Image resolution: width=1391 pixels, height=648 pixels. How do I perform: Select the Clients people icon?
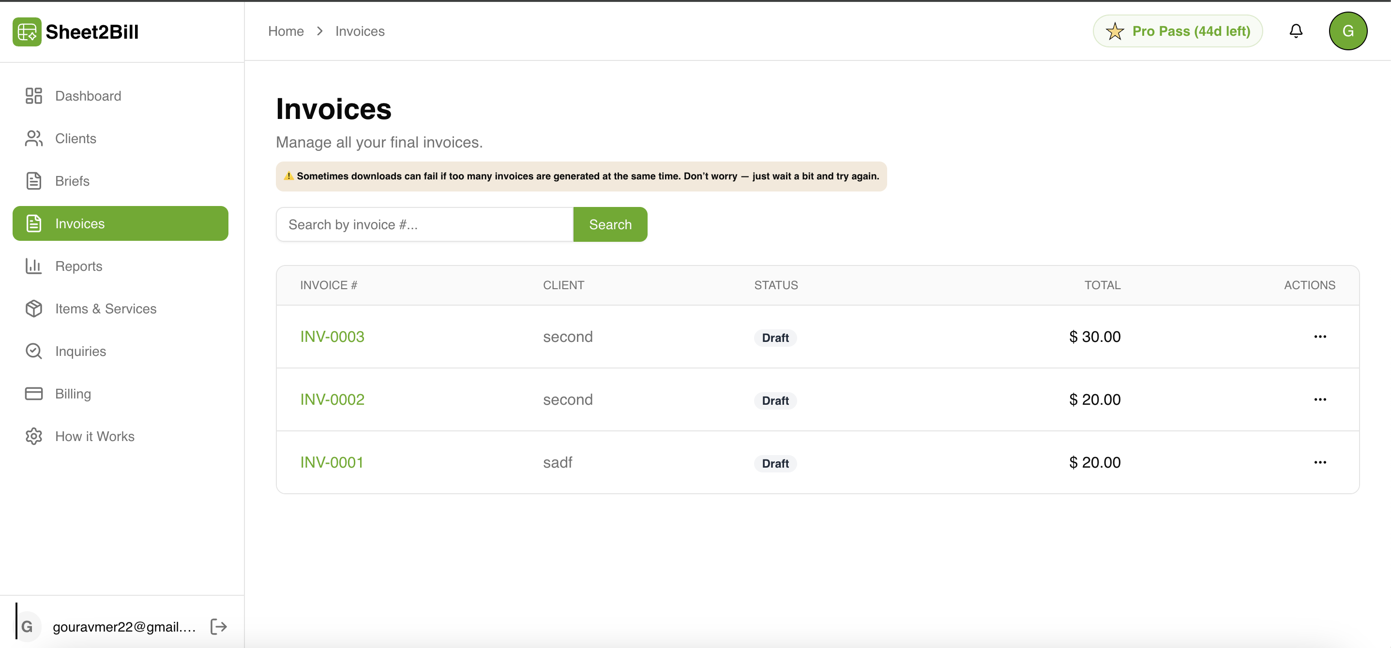point(33,138)
